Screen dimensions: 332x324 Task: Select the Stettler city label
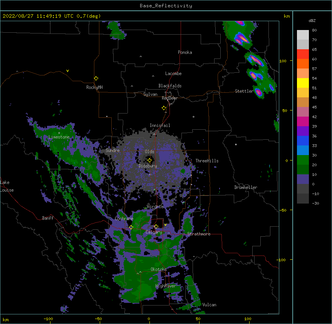click(x=244, y=91)
